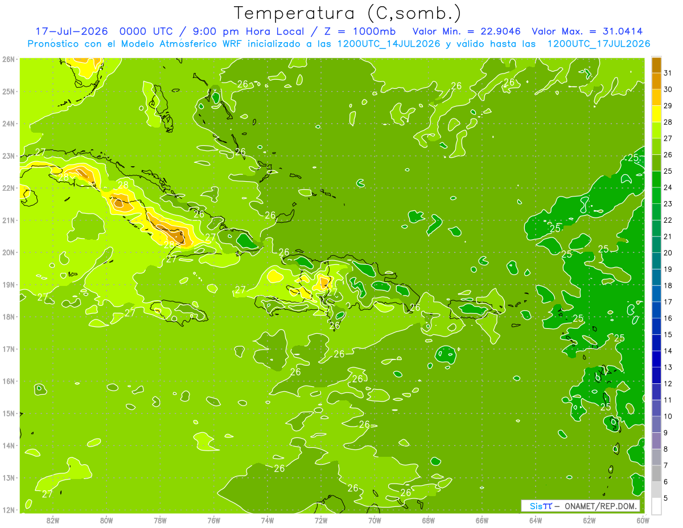
Task: Click the 22N latitude axis label
Action: click(x=8, y=187)
